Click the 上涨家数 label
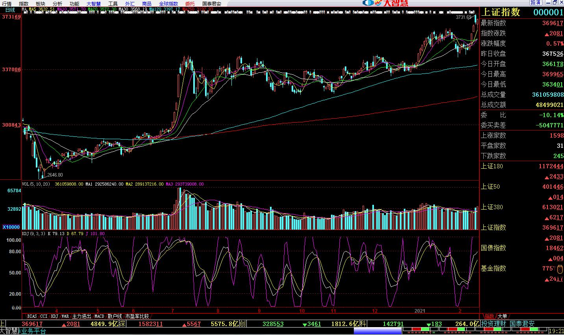 (x=494, y=136)
